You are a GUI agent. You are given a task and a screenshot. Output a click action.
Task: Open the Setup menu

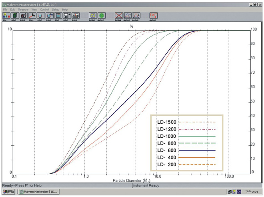click(56, 9)
